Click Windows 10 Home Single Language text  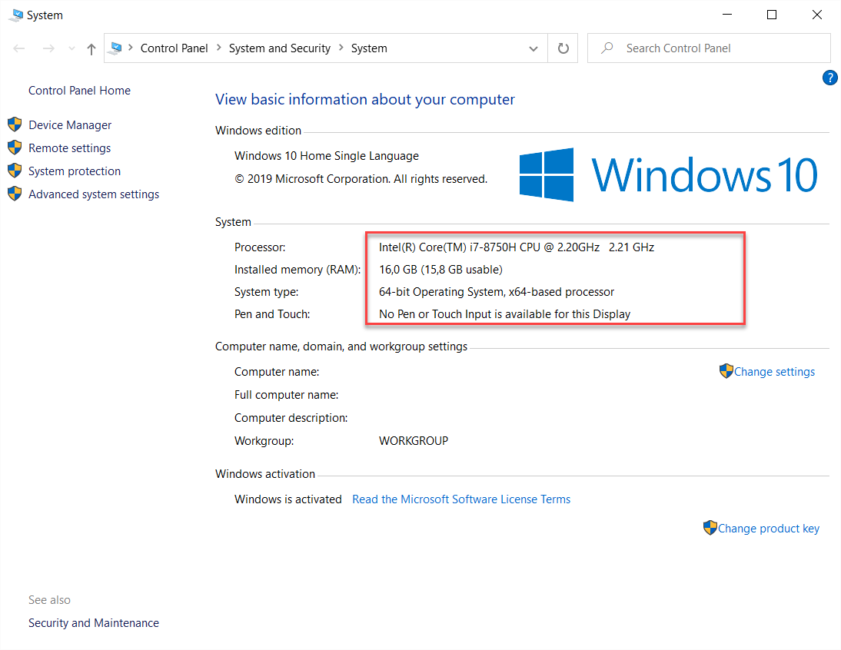[x=327, y=156]
